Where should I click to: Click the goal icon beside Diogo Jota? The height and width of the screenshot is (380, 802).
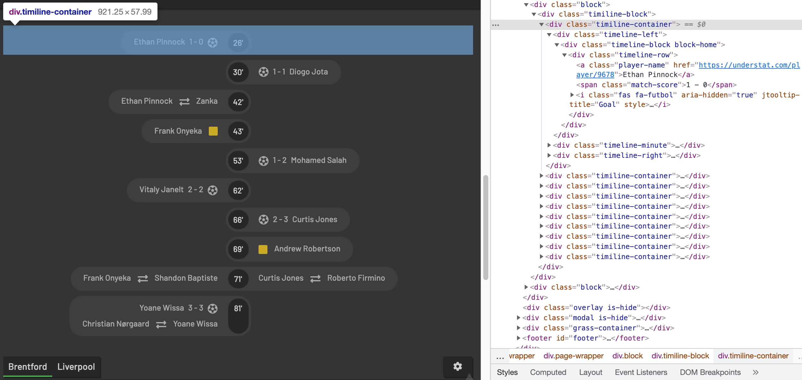[263, 72]
